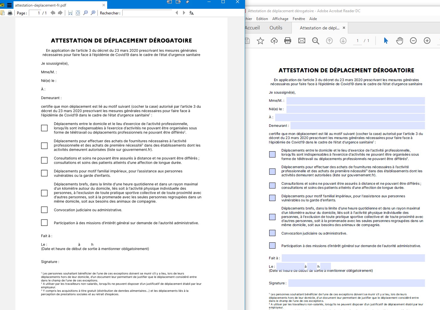Click Acrobat's print button
Image resolution: width=440 pixels, height=310 pixels.
[x=288, y=41]
